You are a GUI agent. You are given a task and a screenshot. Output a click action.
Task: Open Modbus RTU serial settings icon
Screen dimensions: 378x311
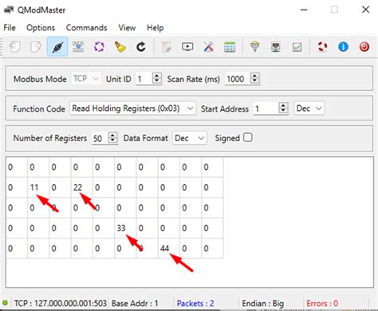click(254, 47)
